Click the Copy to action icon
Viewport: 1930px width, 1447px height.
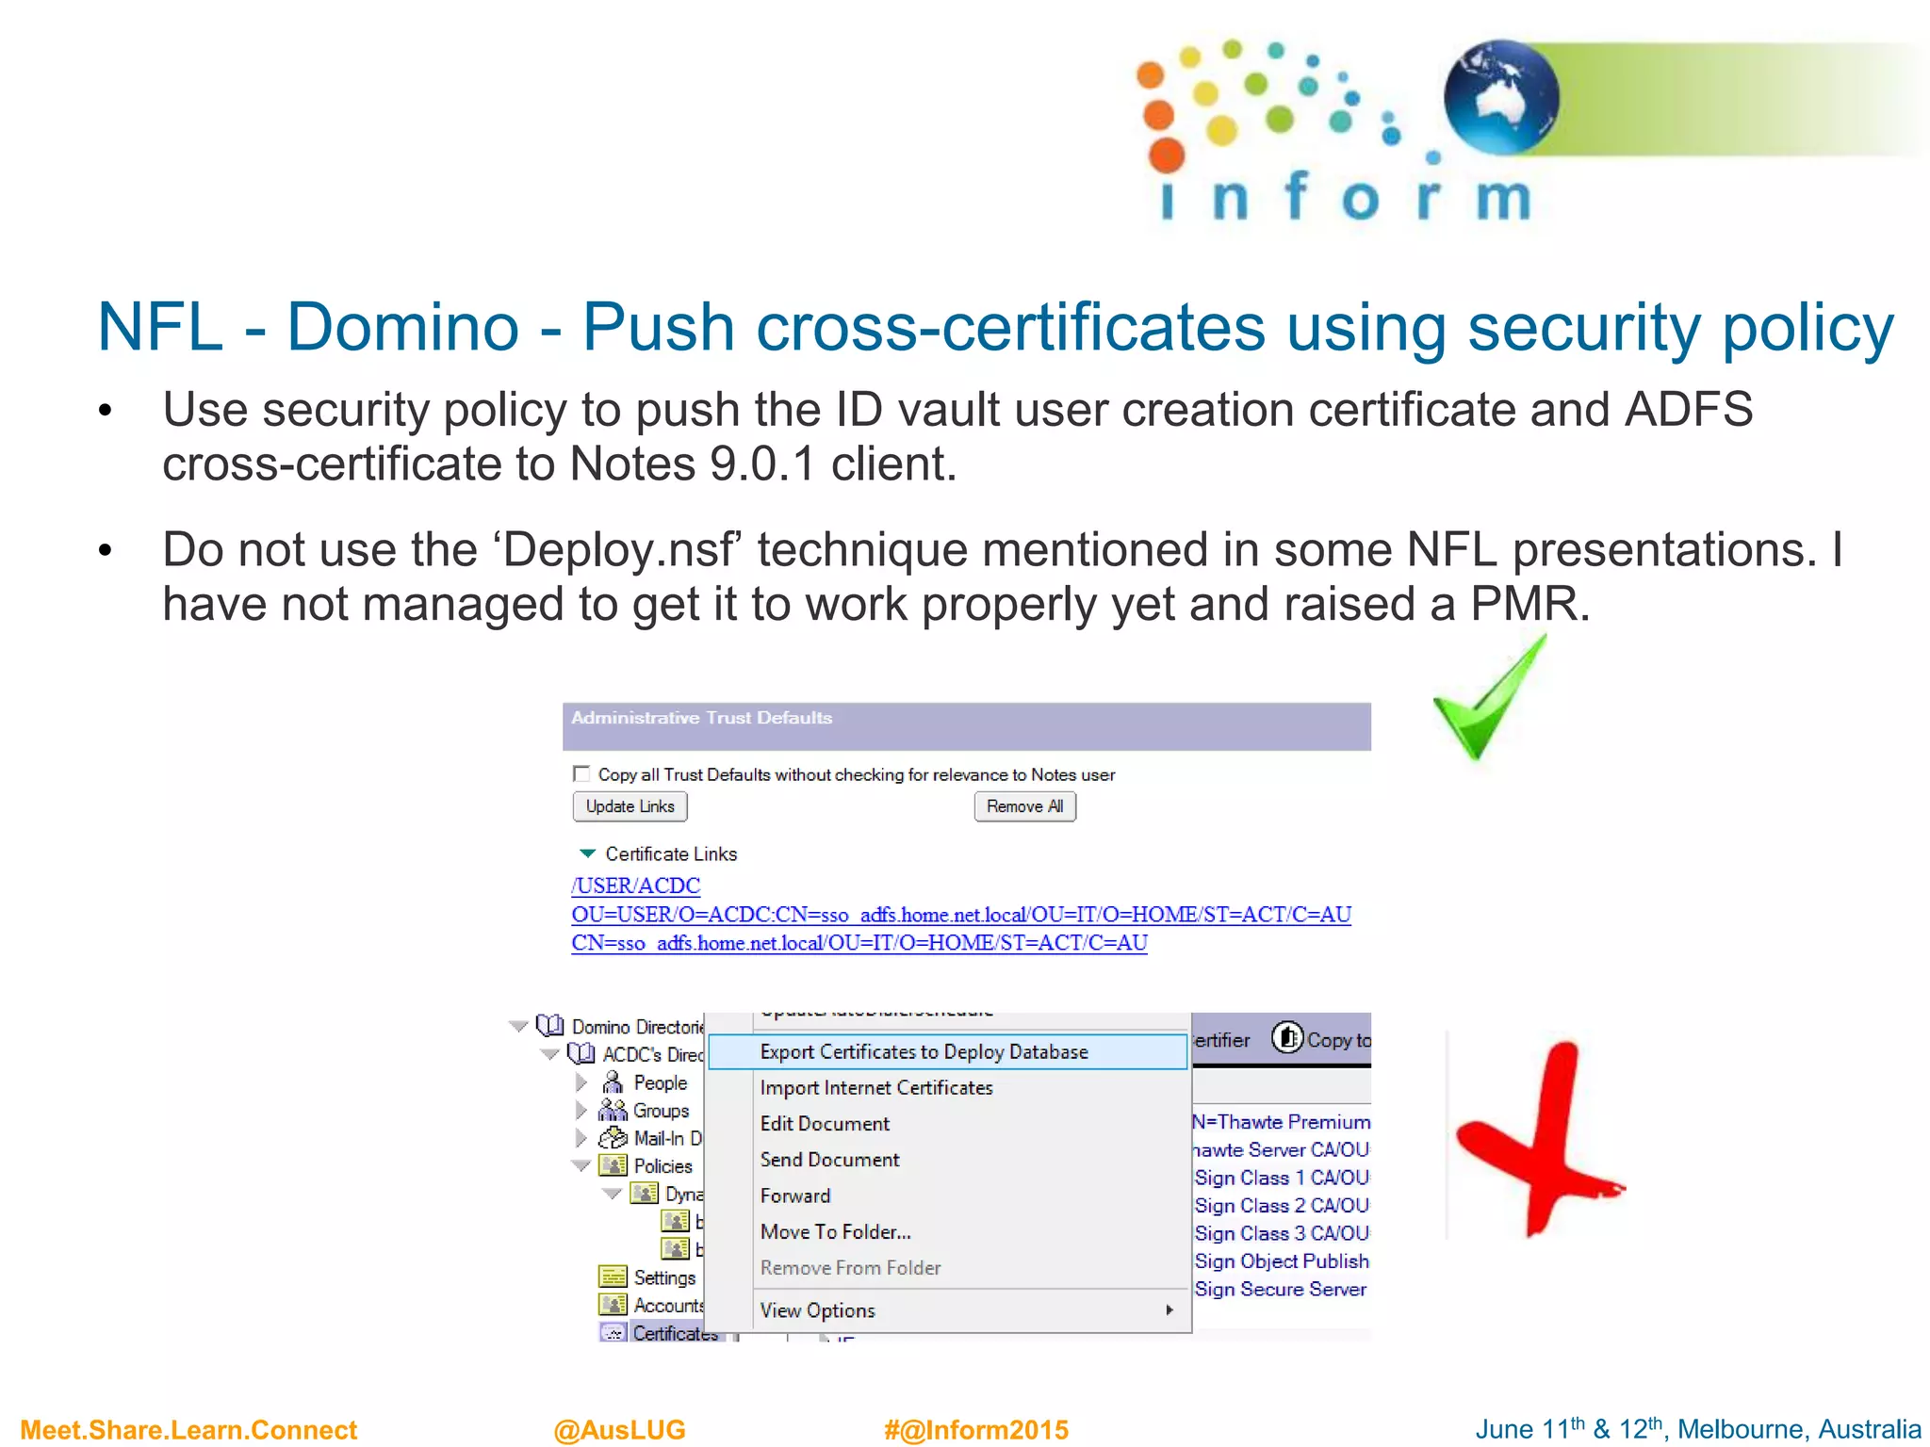click(1287, 1038)
